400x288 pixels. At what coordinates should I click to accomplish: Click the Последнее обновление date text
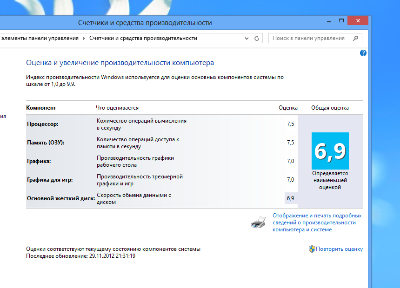80,256
